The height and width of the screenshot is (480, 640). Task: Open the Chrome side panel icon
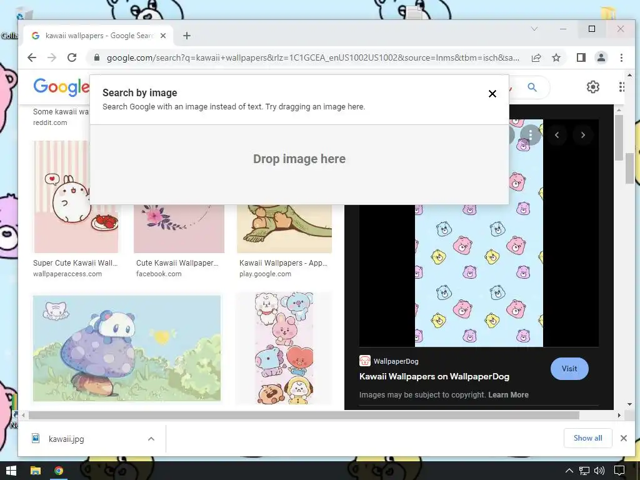(581, 57)
